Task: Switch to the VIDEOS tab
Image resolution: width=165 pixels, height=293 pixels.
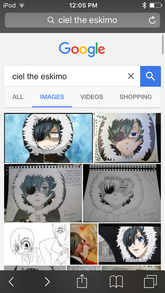Action: point(92,97)
